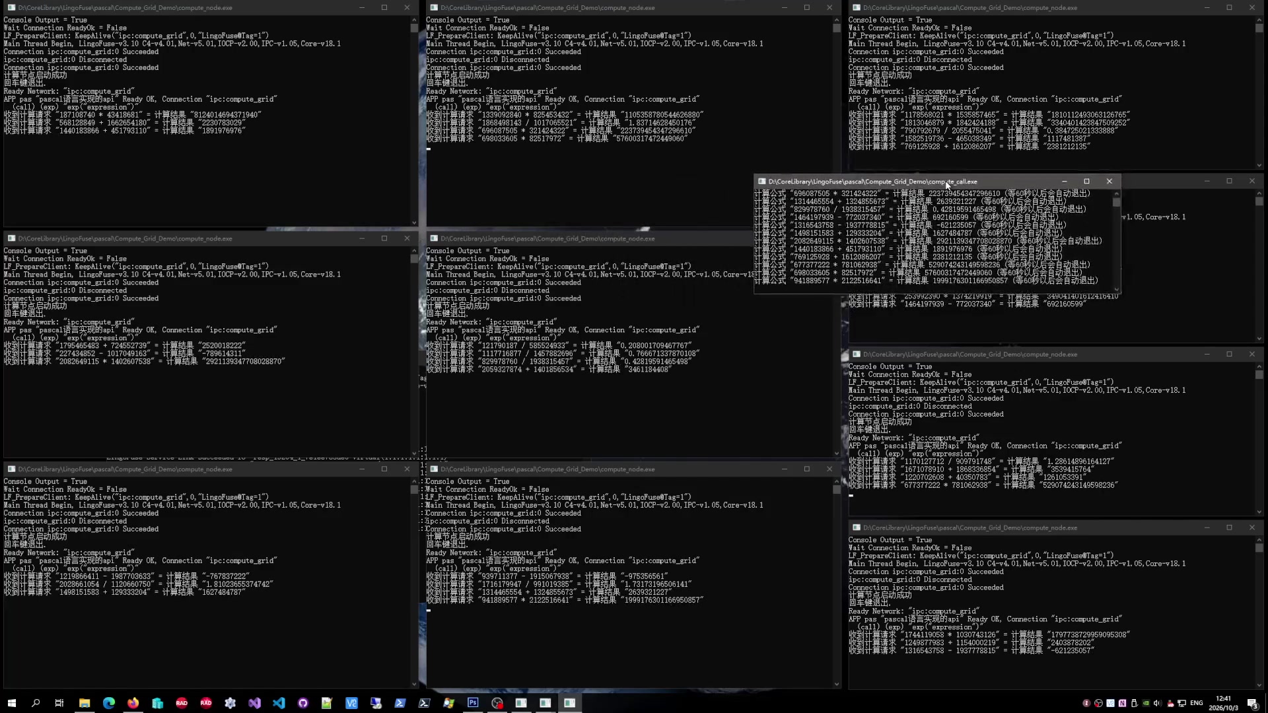This screenshot has height=713, width=1268.
Task: Open taskbar Search magnifier
Action: pos(36,703)
